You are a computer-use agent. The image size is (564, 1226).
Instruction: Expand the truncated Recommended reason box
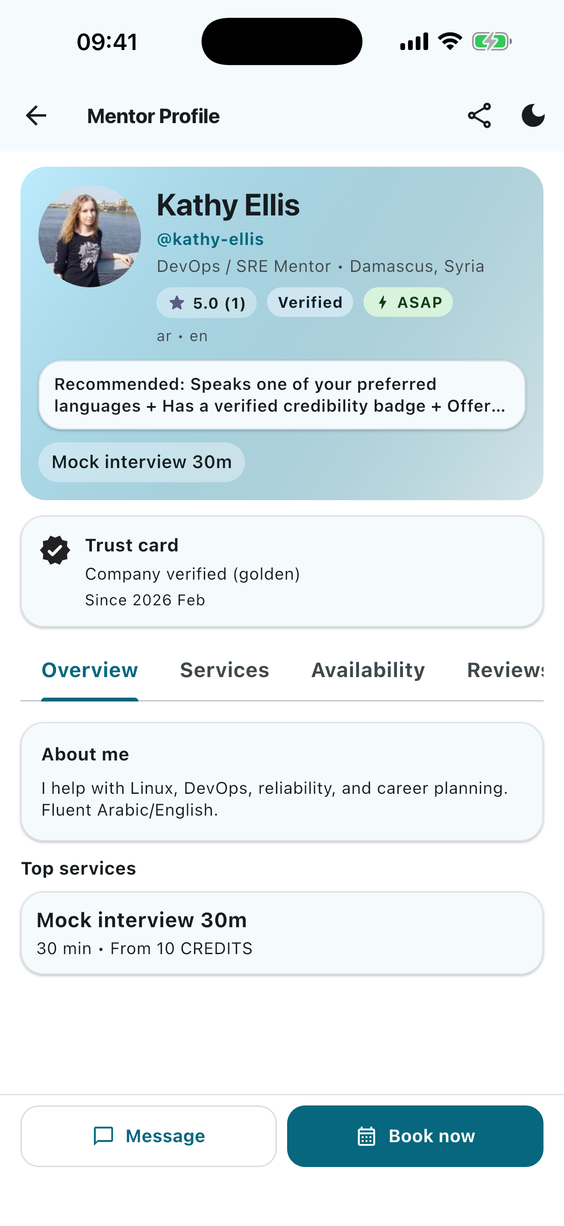coord(282,395)
